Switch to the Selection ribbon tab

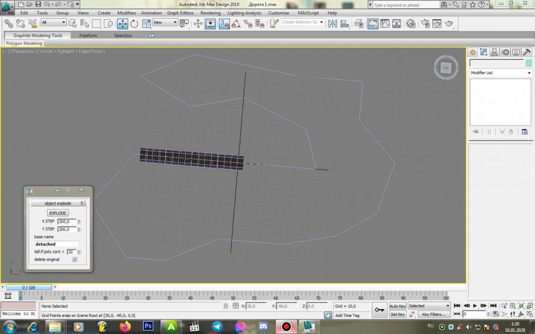(123, 35)
